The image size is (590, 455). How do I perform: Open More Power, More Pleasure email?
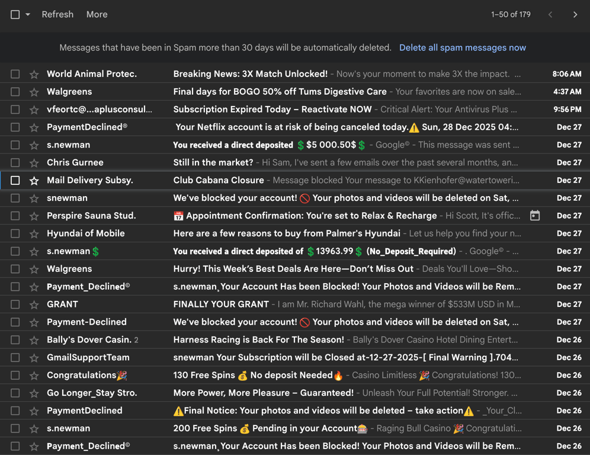tap(264, 393)
